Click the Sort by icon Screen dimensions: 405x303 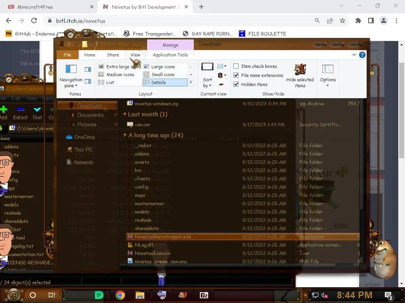207,67
